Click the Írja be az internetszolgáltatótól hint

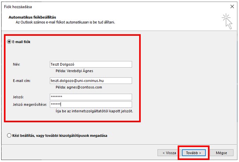pos(94,111)
